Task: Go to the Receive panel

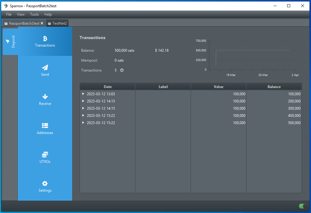Action: click(45, 99)
